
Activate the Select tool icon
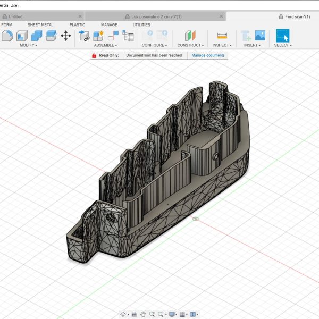[282, 36]
